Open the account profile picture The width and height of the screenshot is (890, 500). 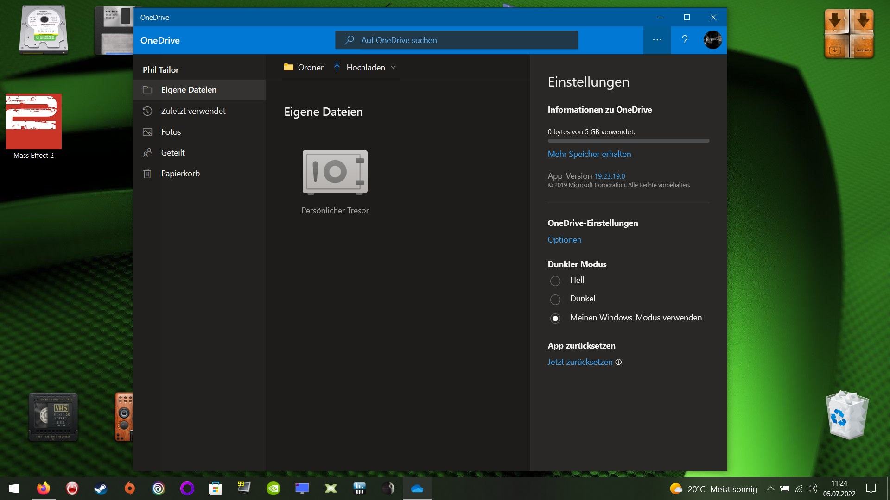pyautogui.click(x=712, y=40)
